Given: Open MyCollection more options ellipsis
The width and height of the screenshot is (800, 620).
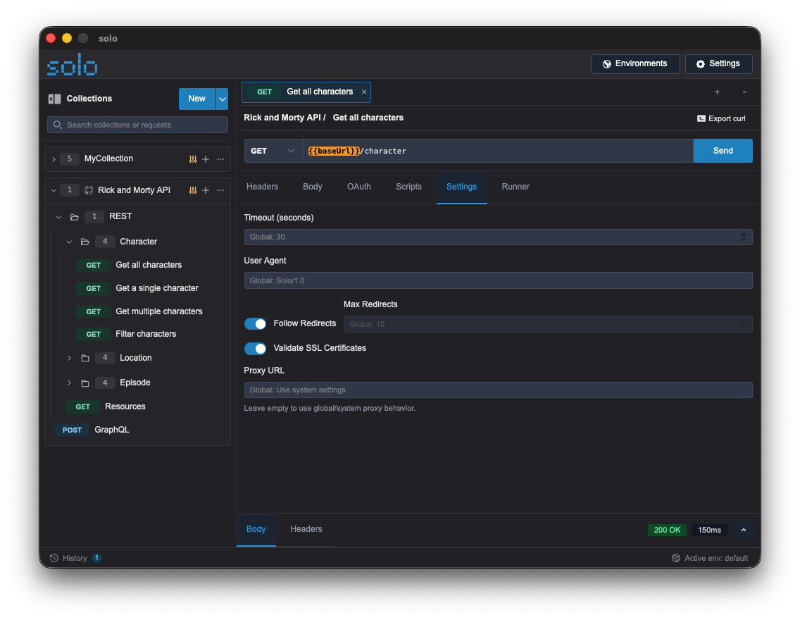Looking at the screenshot, I should click(x=220, y=159).
